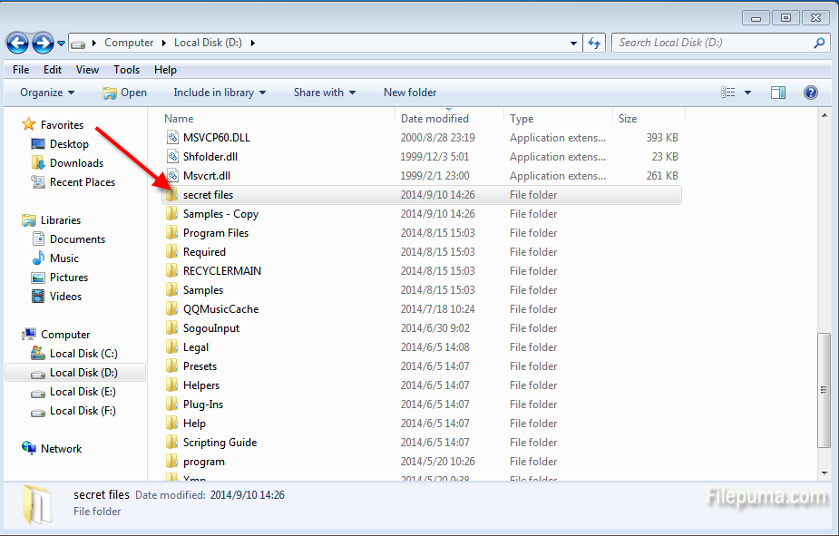Select the secret files folder icon
The height and width of the screenshot is (536, 839).
(x=172, y=195)
